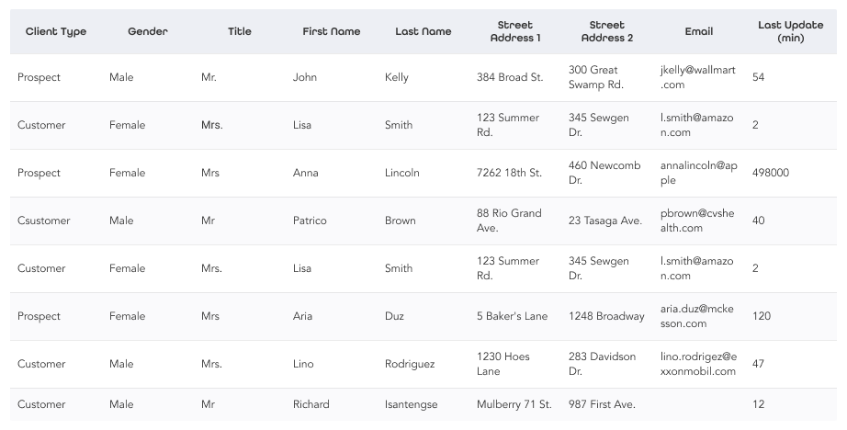Click the last name Rodriguez cell

point(410,364)
